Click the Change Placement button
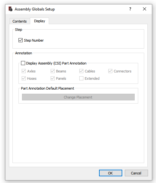 click(78, 97)
